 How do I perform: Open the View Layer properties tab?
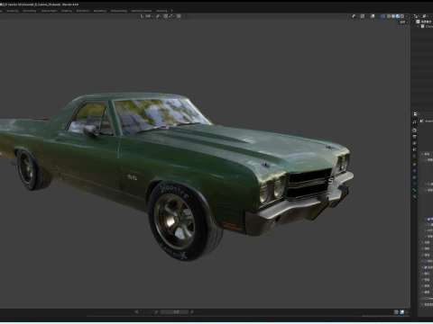[x=414, y=143]
